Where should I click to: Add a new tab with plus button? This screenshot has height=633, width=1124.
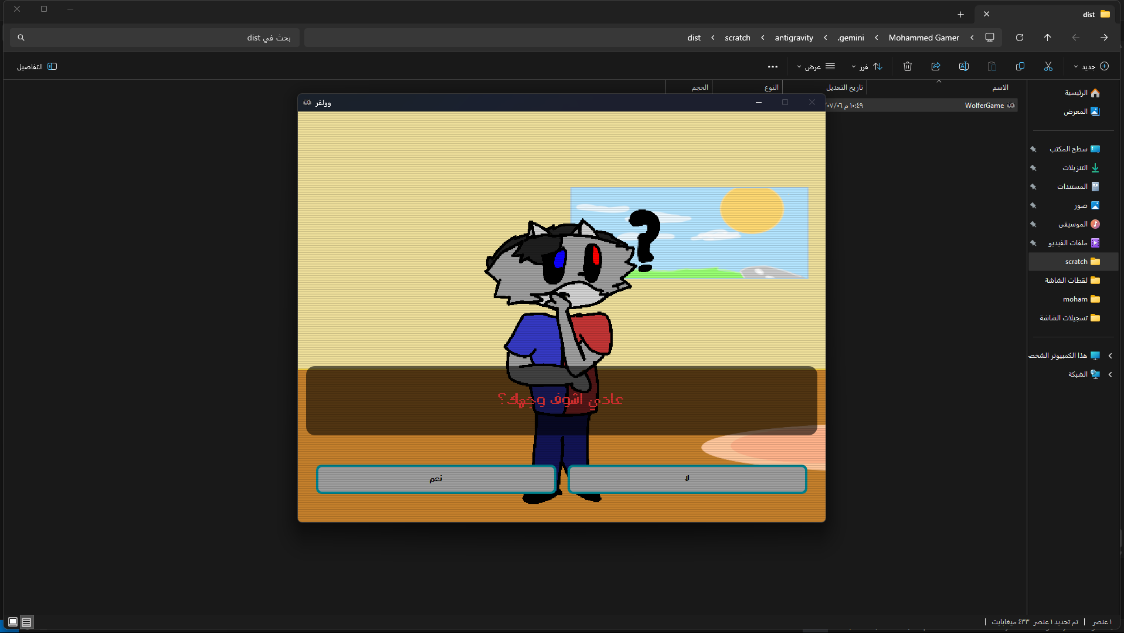click(960, 14)
